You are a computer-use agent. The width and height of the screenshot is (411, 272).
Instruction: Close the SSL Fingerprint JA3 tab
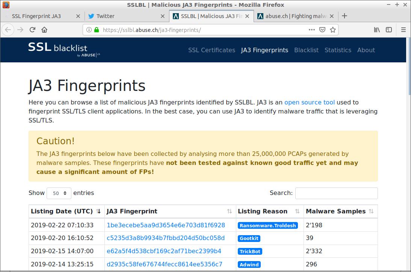click(x=78, y=16)
